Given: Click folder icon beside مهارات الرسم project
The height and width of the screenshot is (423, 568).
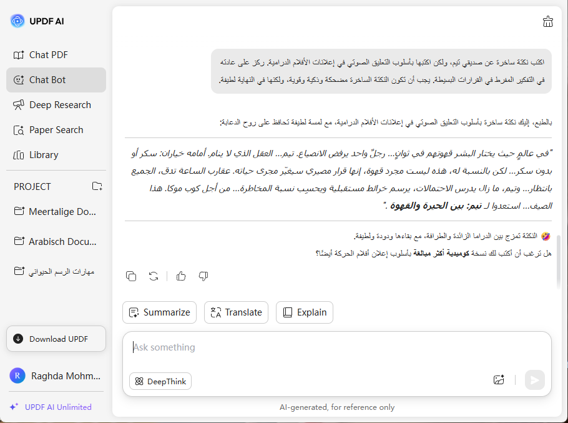Looking at the screenshot, I should [x=19, y=271].
